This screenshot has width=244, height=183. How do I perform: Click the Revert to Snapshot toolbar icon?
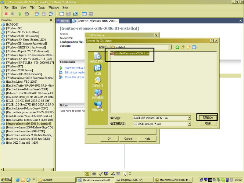44,14
